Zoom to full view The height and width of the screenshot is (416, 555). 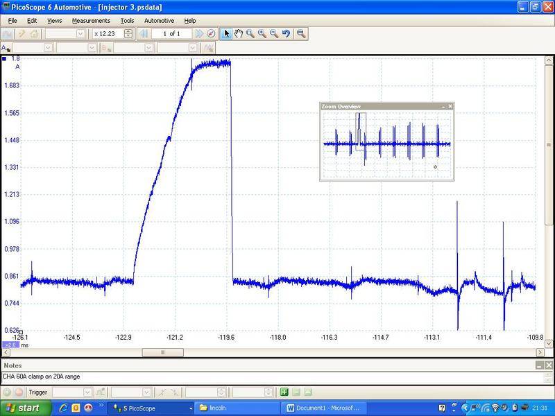pos(301,33)
